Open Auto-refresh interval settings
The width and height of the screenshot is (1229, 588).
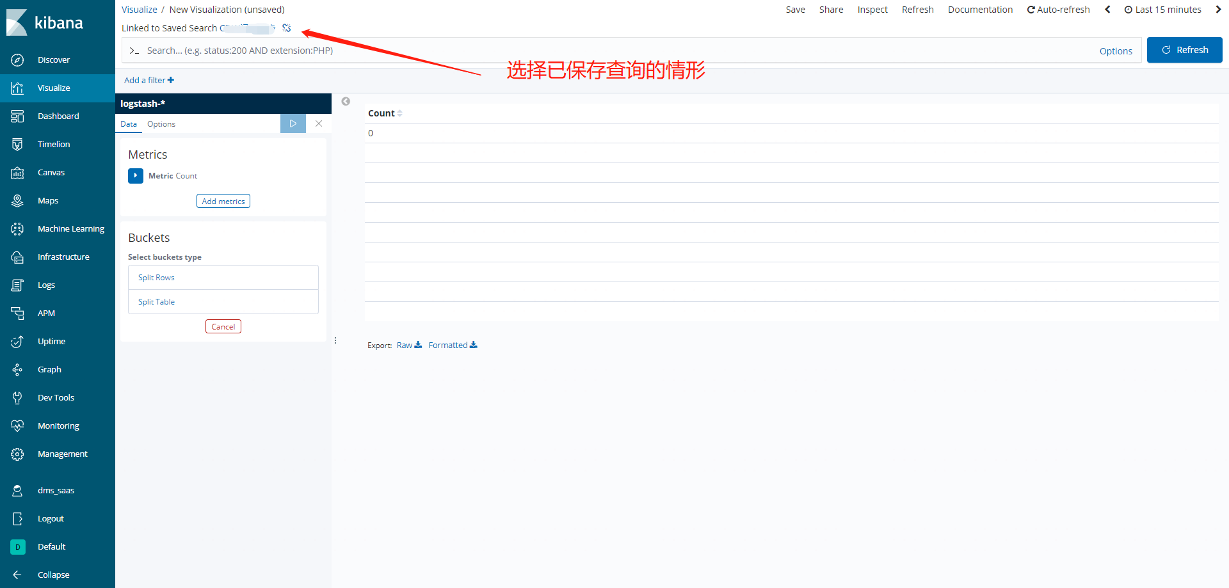[x=1059, y=10]
